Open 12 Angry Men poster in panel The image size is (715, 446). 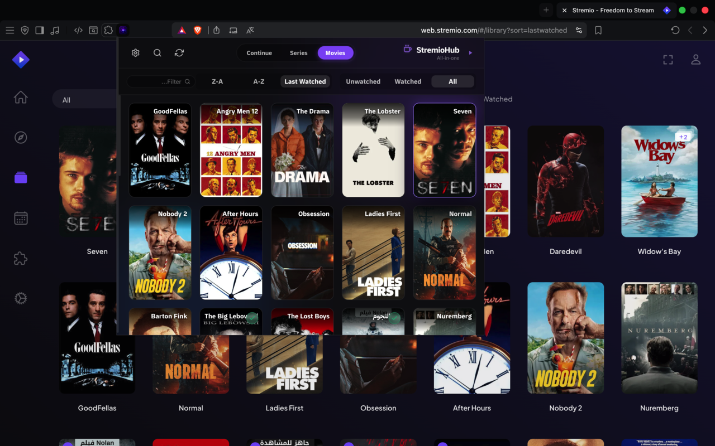231,150
